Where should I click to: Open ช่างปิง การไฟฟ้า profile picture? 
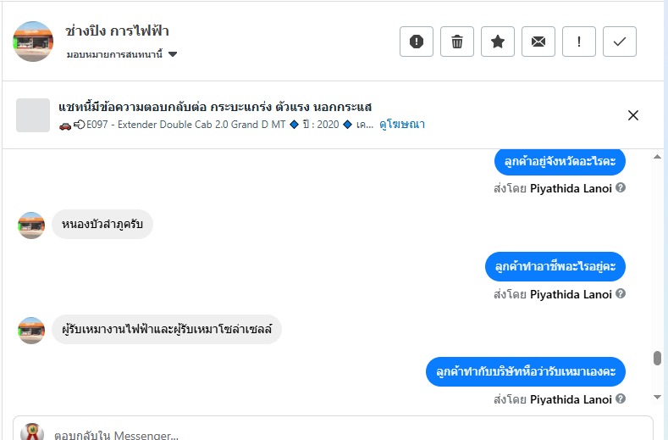pos(33,42)
